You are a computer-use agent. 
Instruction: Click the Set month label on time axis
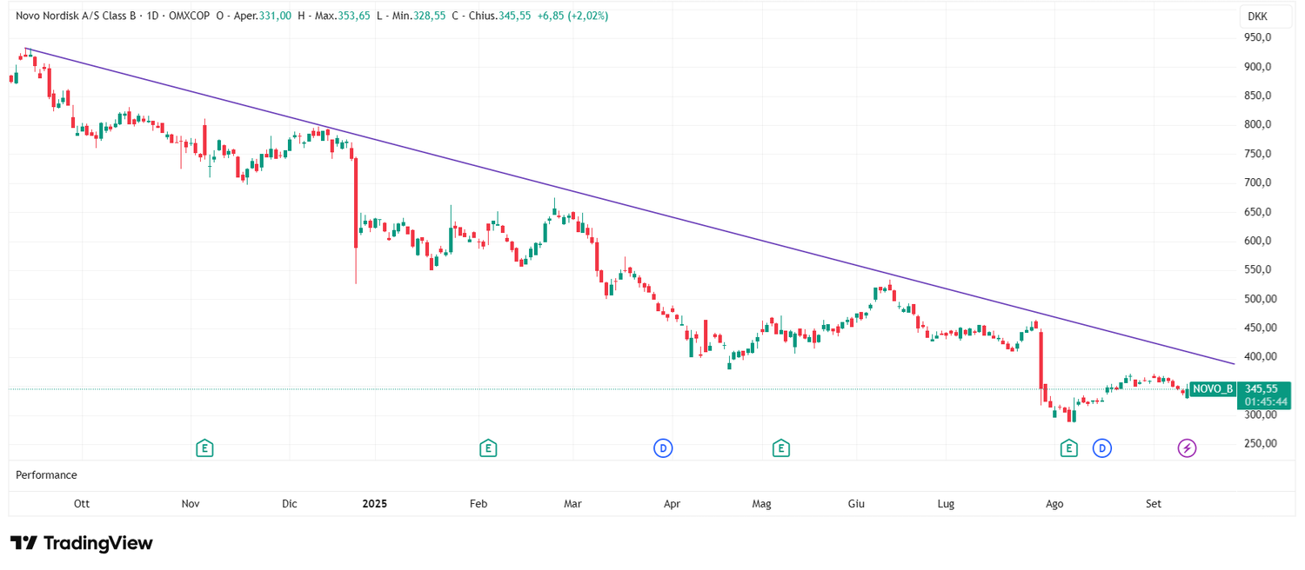pos(1154,504)
